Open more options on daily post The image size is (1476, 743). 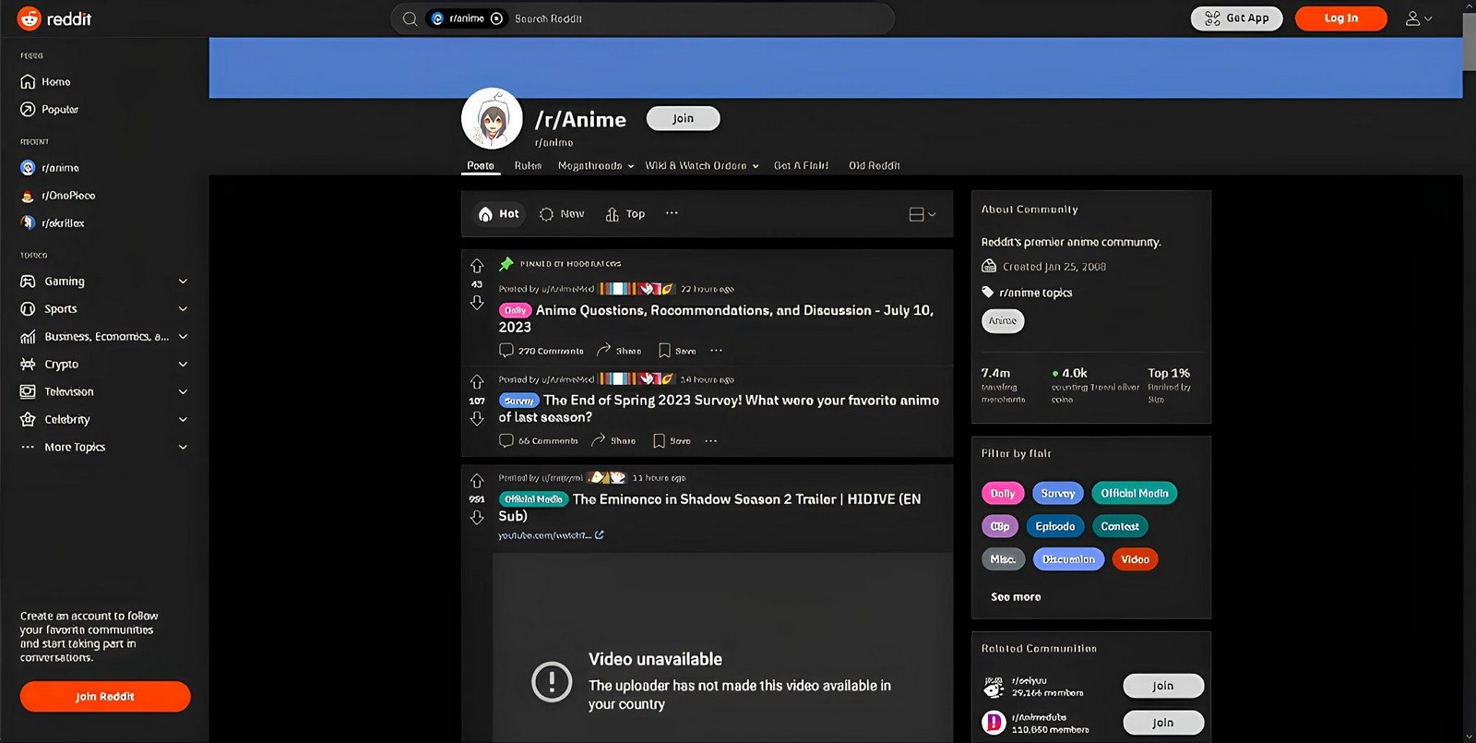[717, 351]
